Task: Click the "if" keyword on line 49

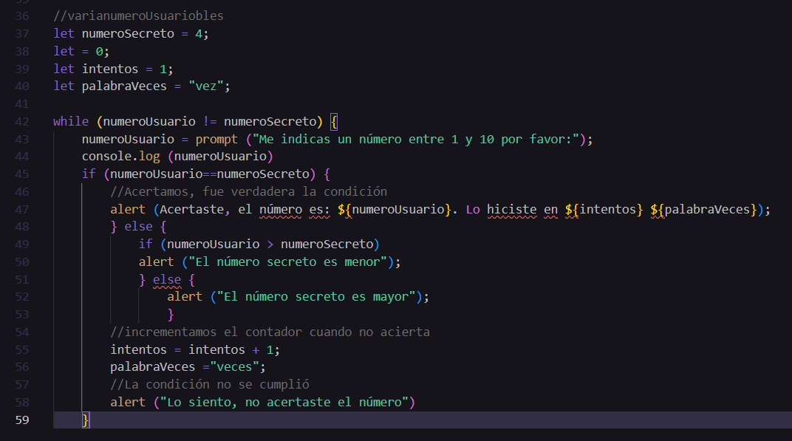Action: click(146, 245)
